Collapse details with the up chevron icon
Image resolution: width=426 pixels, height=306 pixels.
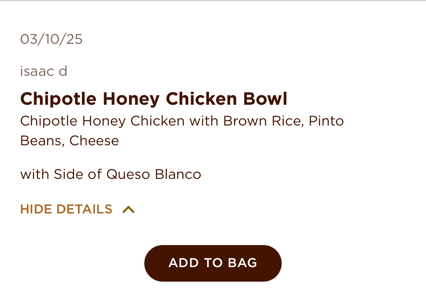point(128,209)
